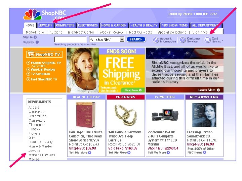Viewport: 242px width, 181px height.
Task: Click play icon beside Week in Review
Action: [28, 69]
